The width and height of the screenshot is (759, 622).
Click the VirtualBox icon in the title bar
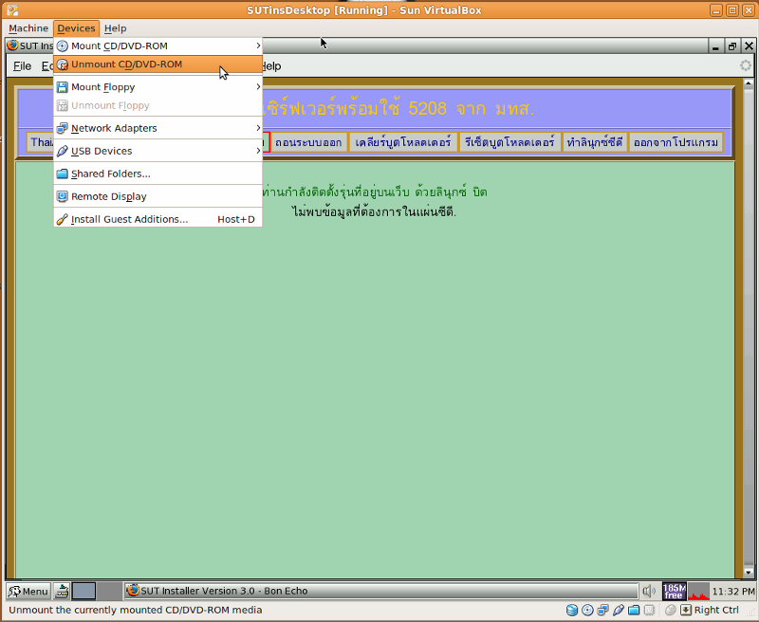click(x=12, y=10)
